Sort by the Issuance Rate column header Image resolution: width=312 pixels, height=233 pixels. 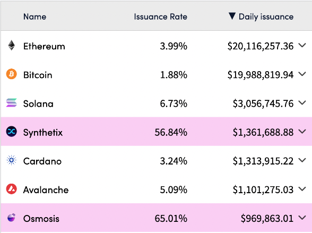click(161, 16)
